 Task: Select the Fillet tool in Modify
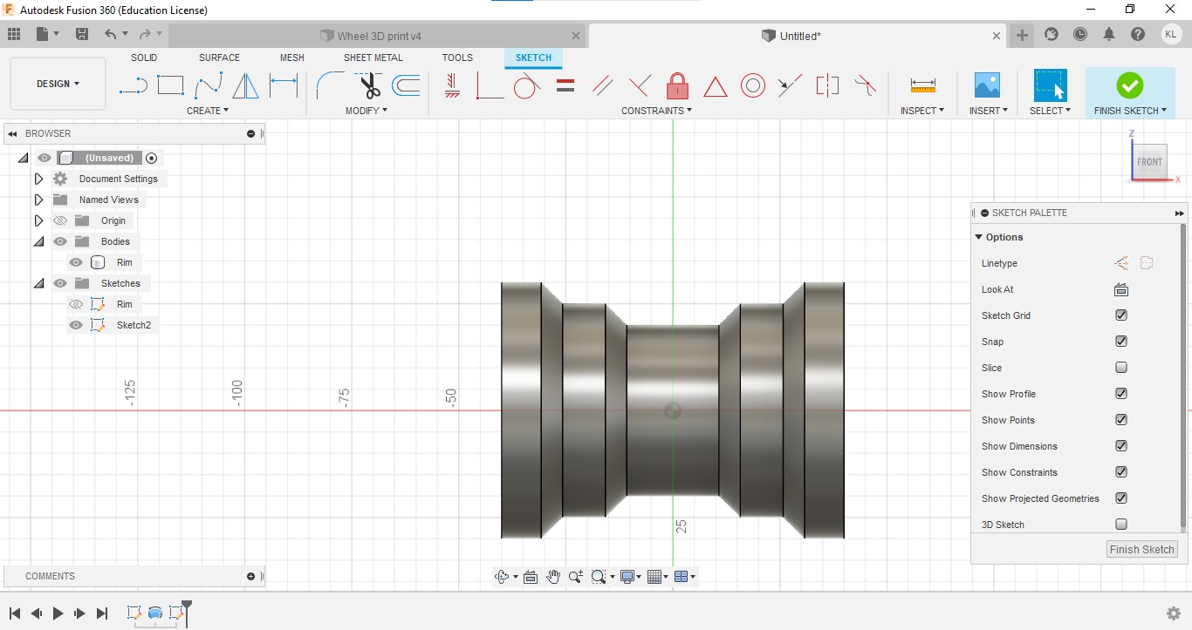coord(330,85)
